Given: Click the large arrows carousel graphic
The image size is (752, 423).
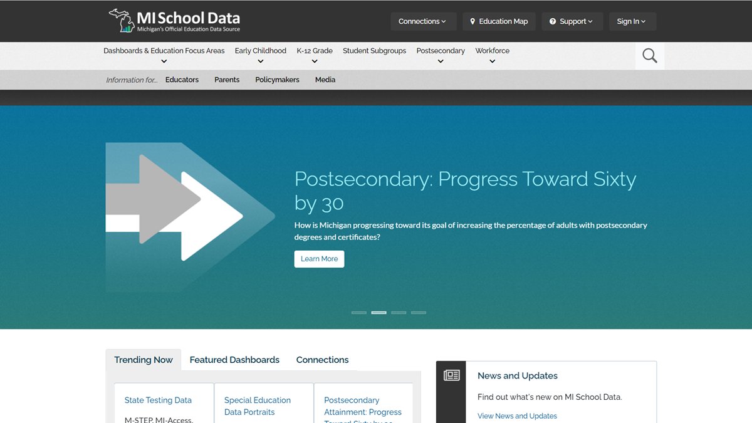Looking at the screenshot, I should [x=191, y=217].
